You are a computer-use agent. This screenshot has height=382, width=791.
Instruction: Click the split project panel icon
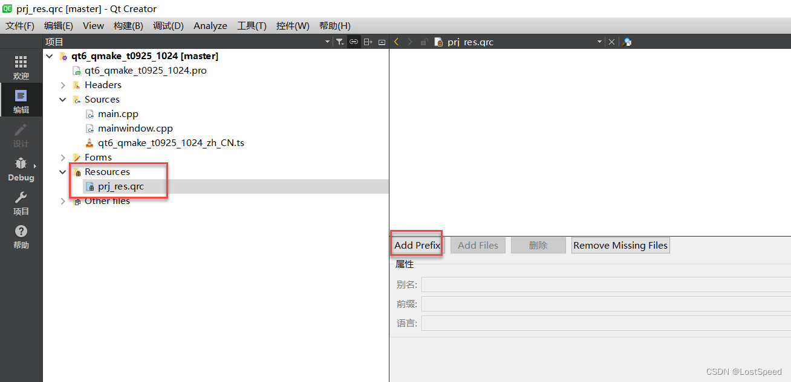pos(368,42)
